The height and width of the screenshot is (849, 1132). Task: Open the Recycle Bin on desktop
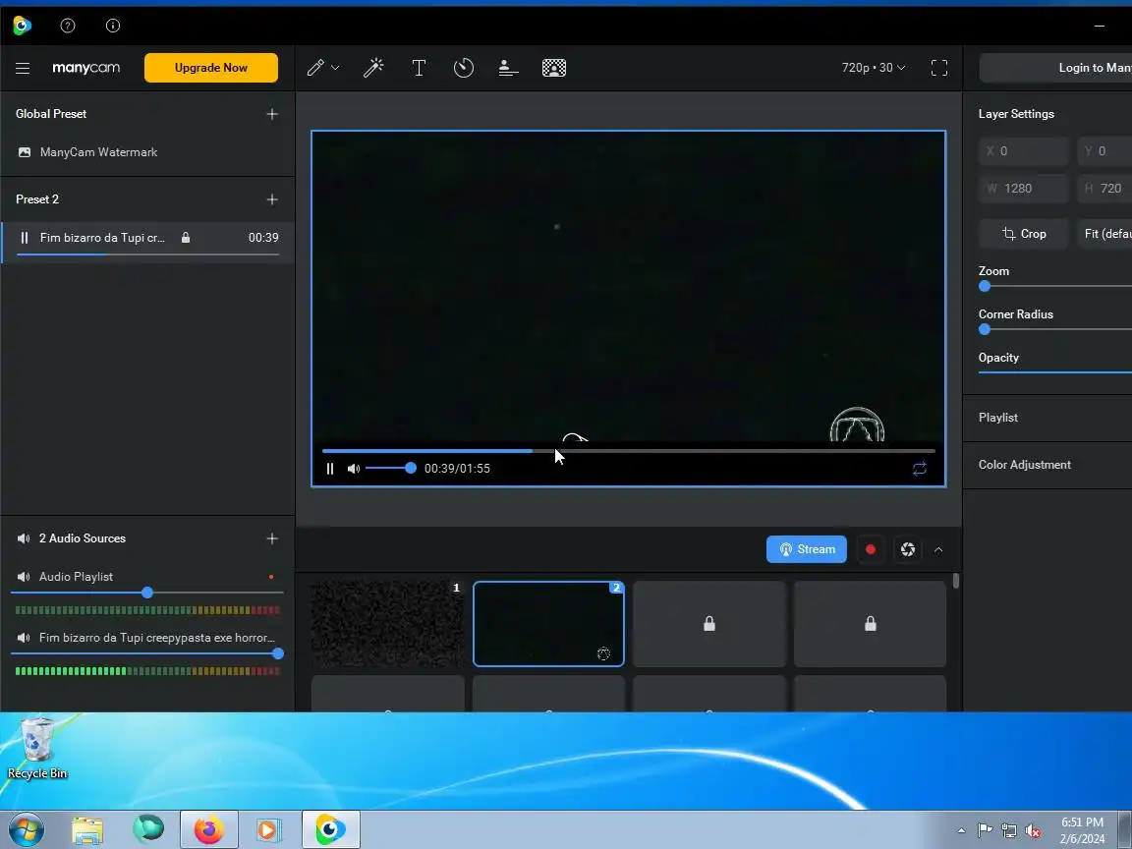[36, 748]
